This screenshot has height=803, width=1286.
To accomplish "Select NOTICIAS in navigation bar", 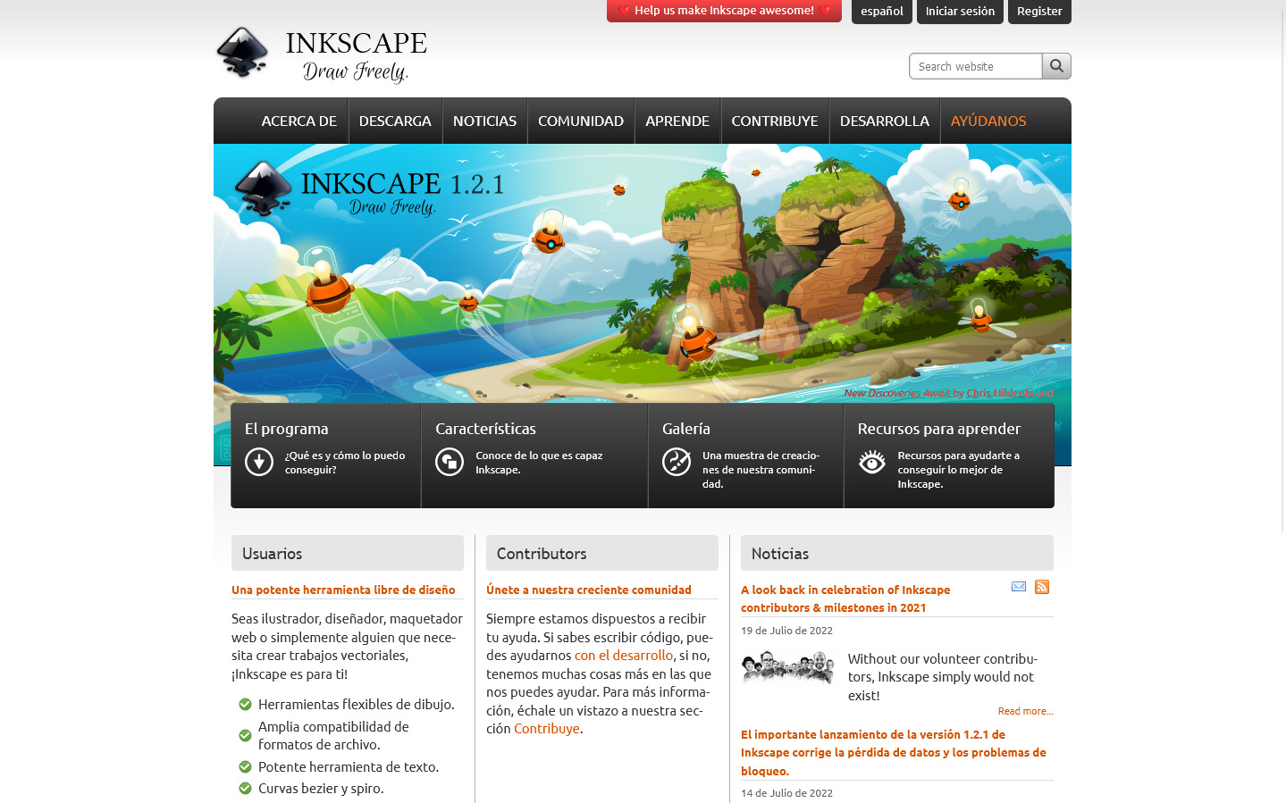I will [x=484, y=121].
